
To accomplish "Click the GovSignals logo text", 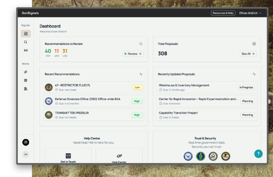I will 30,13.
